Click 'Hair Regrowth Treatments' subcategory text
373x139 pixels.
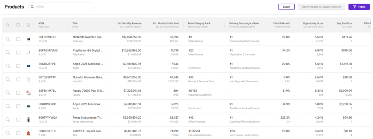(x=244, y=81)
